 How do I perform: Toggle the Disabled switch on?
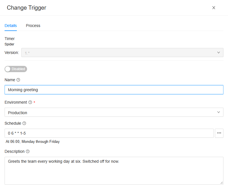pyautogui.click(x=16, y=69)
